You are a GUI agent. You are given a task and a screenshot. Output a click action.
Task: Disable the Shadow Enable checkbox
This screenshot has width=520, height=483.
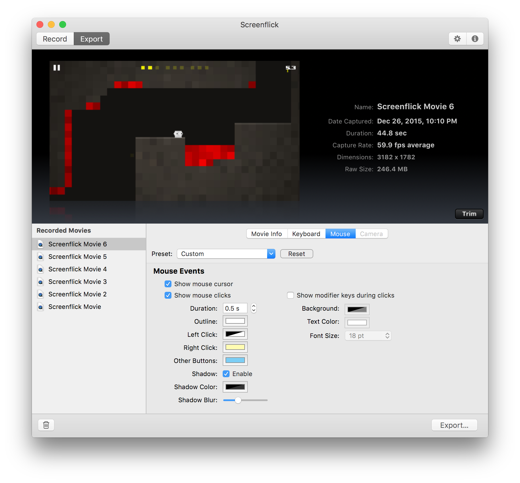(x=226, y=374)
